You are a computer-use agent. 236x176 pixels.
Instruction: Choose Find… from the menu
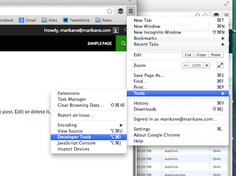tap(178, 81)
